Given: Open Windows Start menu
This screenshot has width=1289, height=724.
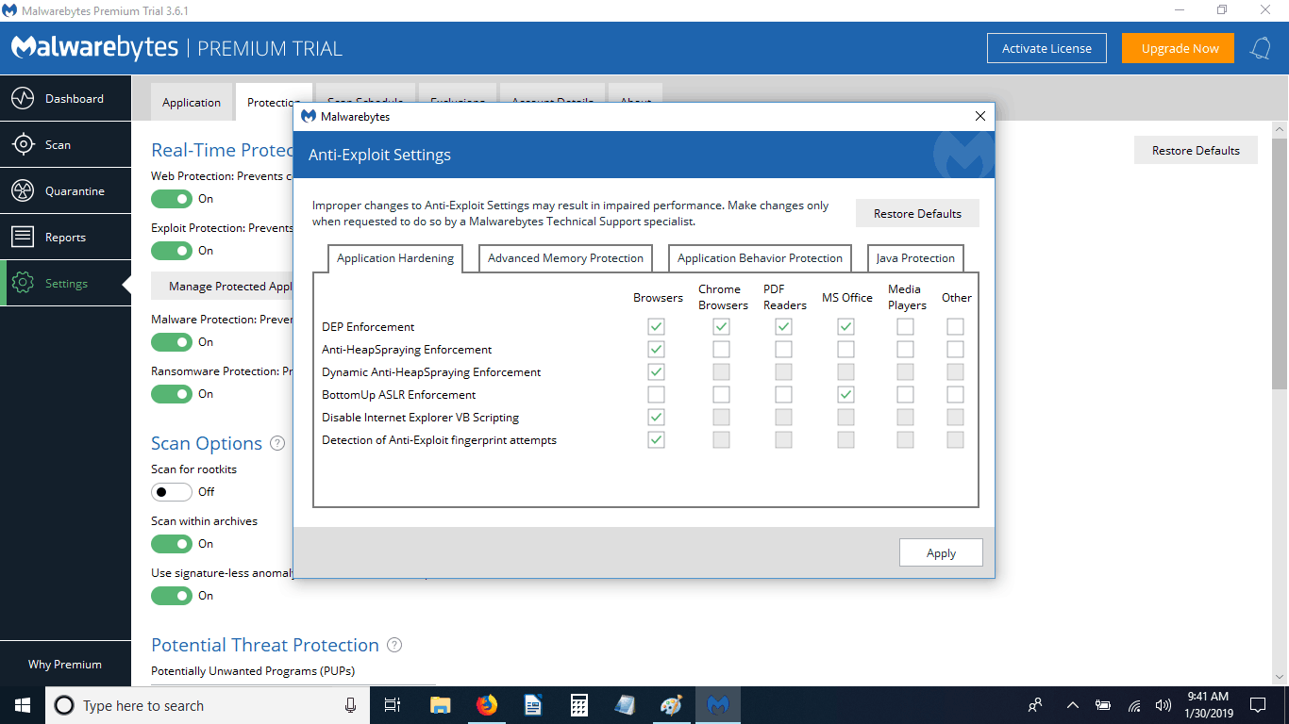Looking at the screenshot, I should tap(23, 705).
